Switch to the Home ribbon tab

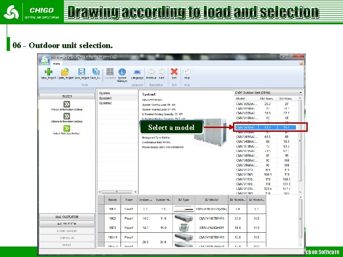[57, 64]
